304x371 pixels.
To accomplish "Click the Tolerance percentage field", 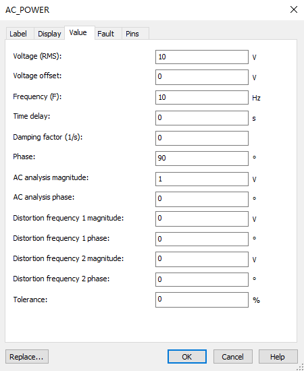I will coord(202,299).
